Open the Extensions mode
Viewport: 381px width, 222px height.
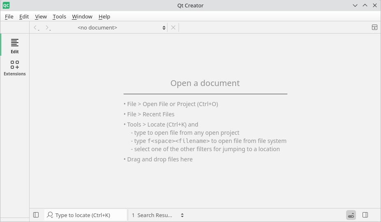pyautogui.click(x=15, y=68)
